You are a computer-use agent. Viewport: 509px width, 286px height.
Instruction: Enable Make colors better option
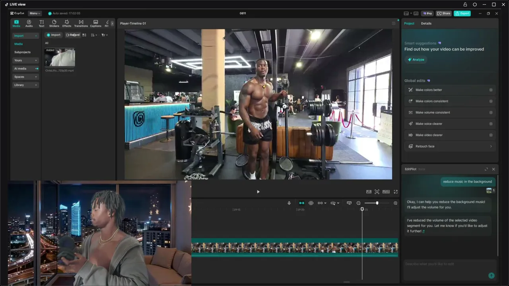click(x=491, y=90)
